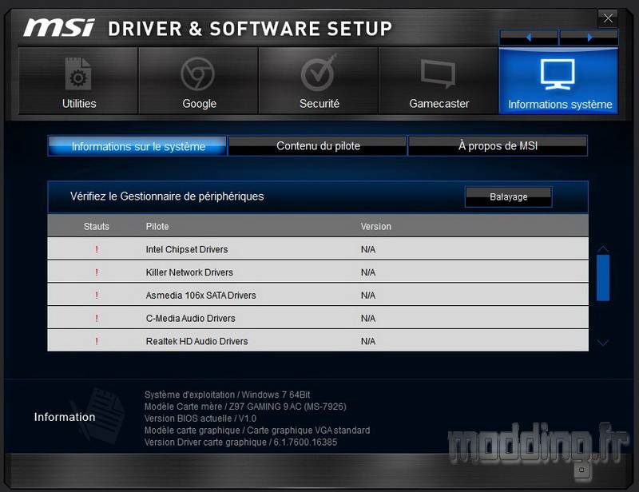Click the blue scrollbar thumb
The image size is (639, 492).
(603, 278)
